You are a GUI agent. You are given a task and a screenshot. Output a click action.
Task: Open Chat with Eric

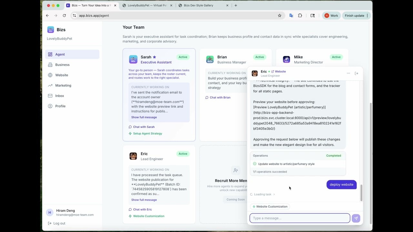pos(140,210)
